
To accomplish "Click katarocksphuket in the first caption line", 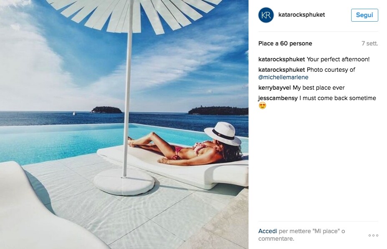I will (x=281, y=59).
